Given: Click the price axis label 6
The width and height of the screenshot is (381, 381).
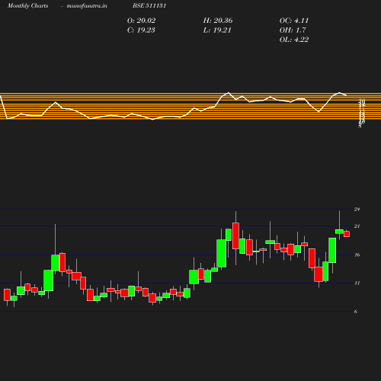Looking at the screenshot, I should click(356, 312).
